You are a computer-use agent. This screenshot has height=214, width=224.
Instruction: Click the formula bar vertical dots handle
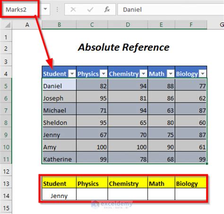pos(57,9)
